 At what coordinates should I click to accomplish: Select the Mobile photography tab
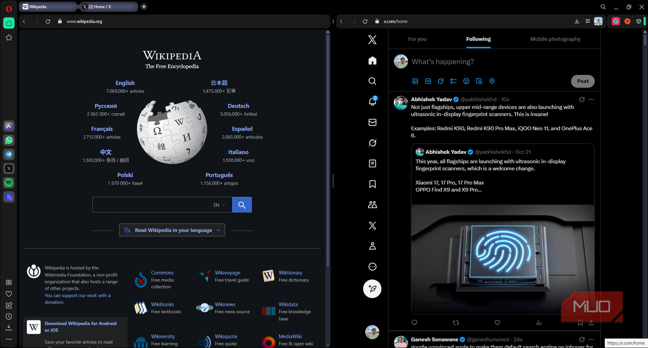[x=555, y=39]
